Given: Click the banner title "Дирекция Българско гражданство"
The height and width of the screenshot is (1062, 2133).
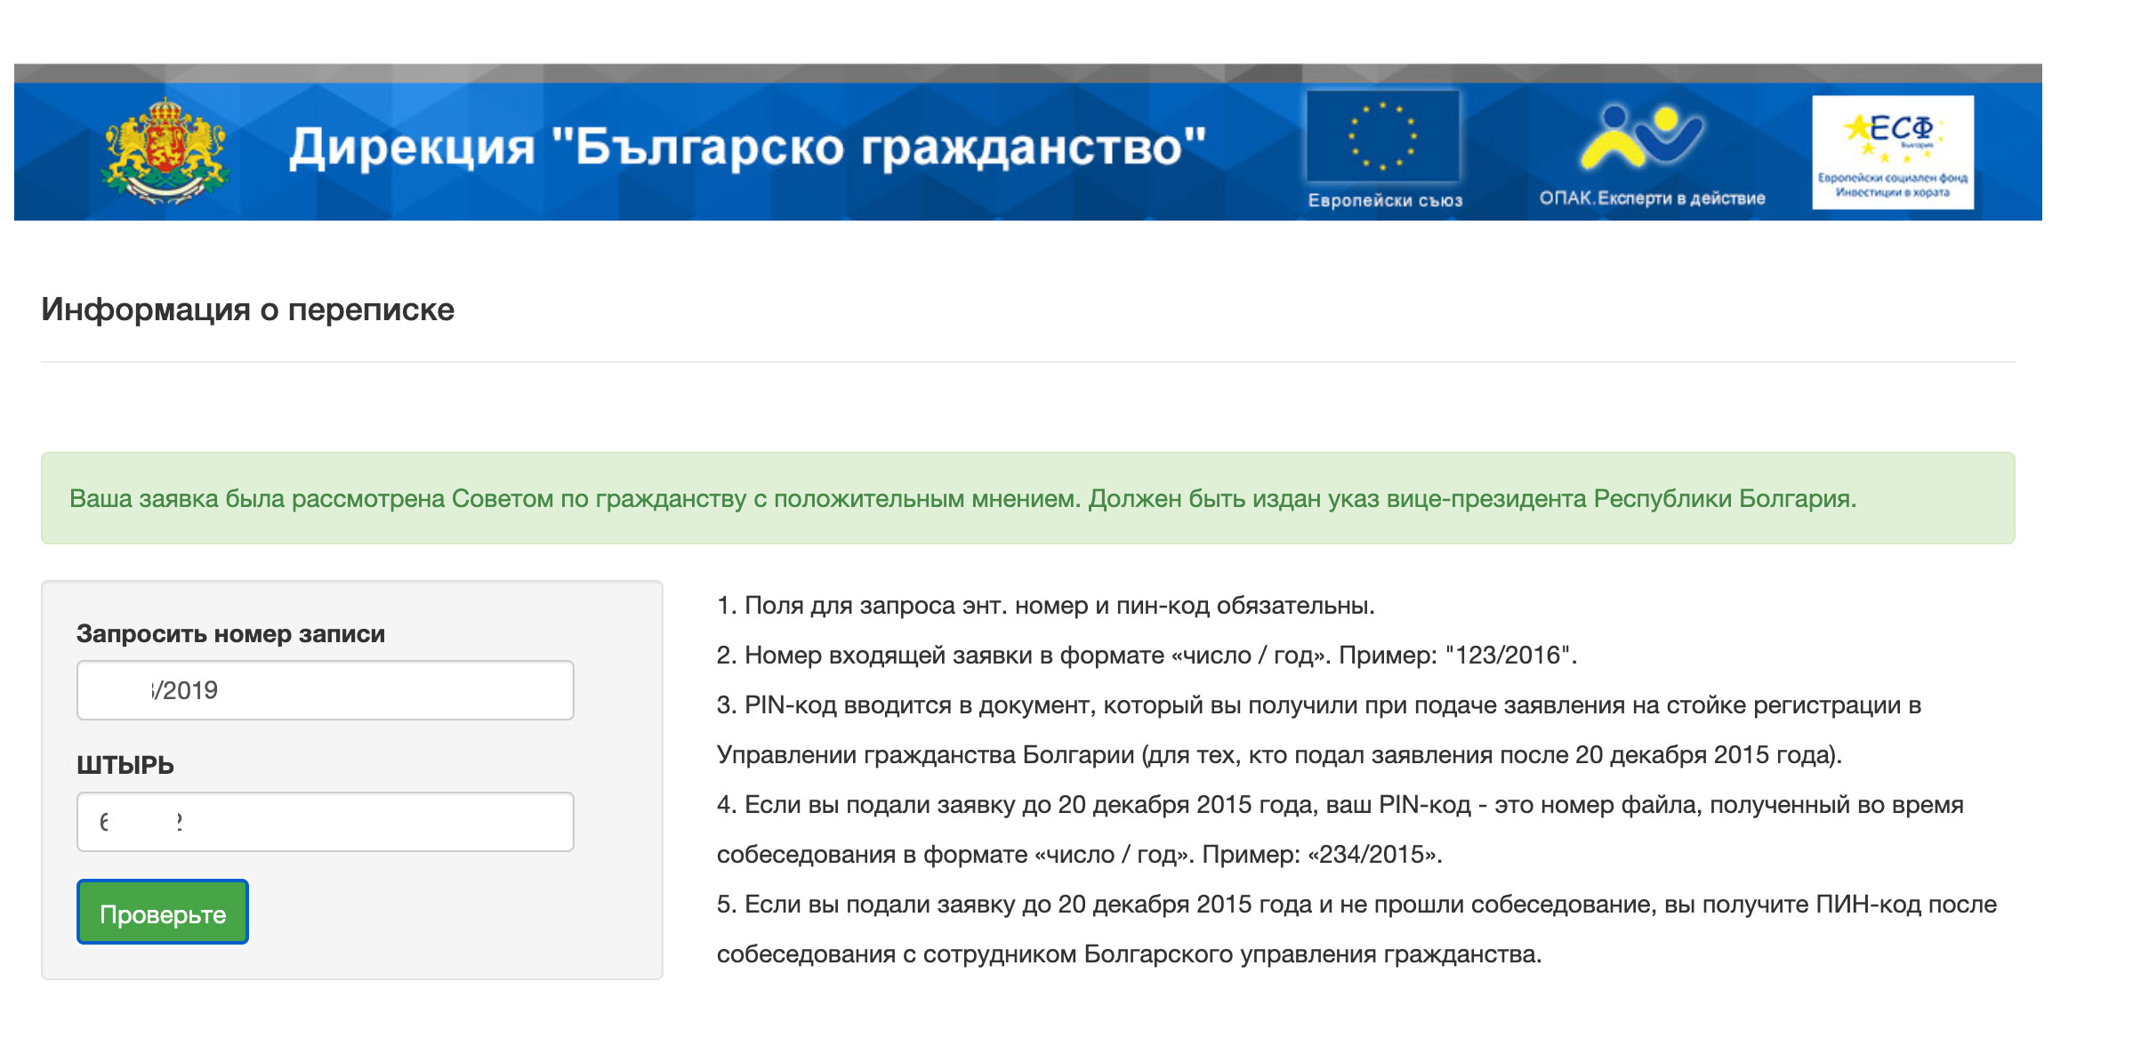Looking at the screenshot, I should click(x=747, y=148).
